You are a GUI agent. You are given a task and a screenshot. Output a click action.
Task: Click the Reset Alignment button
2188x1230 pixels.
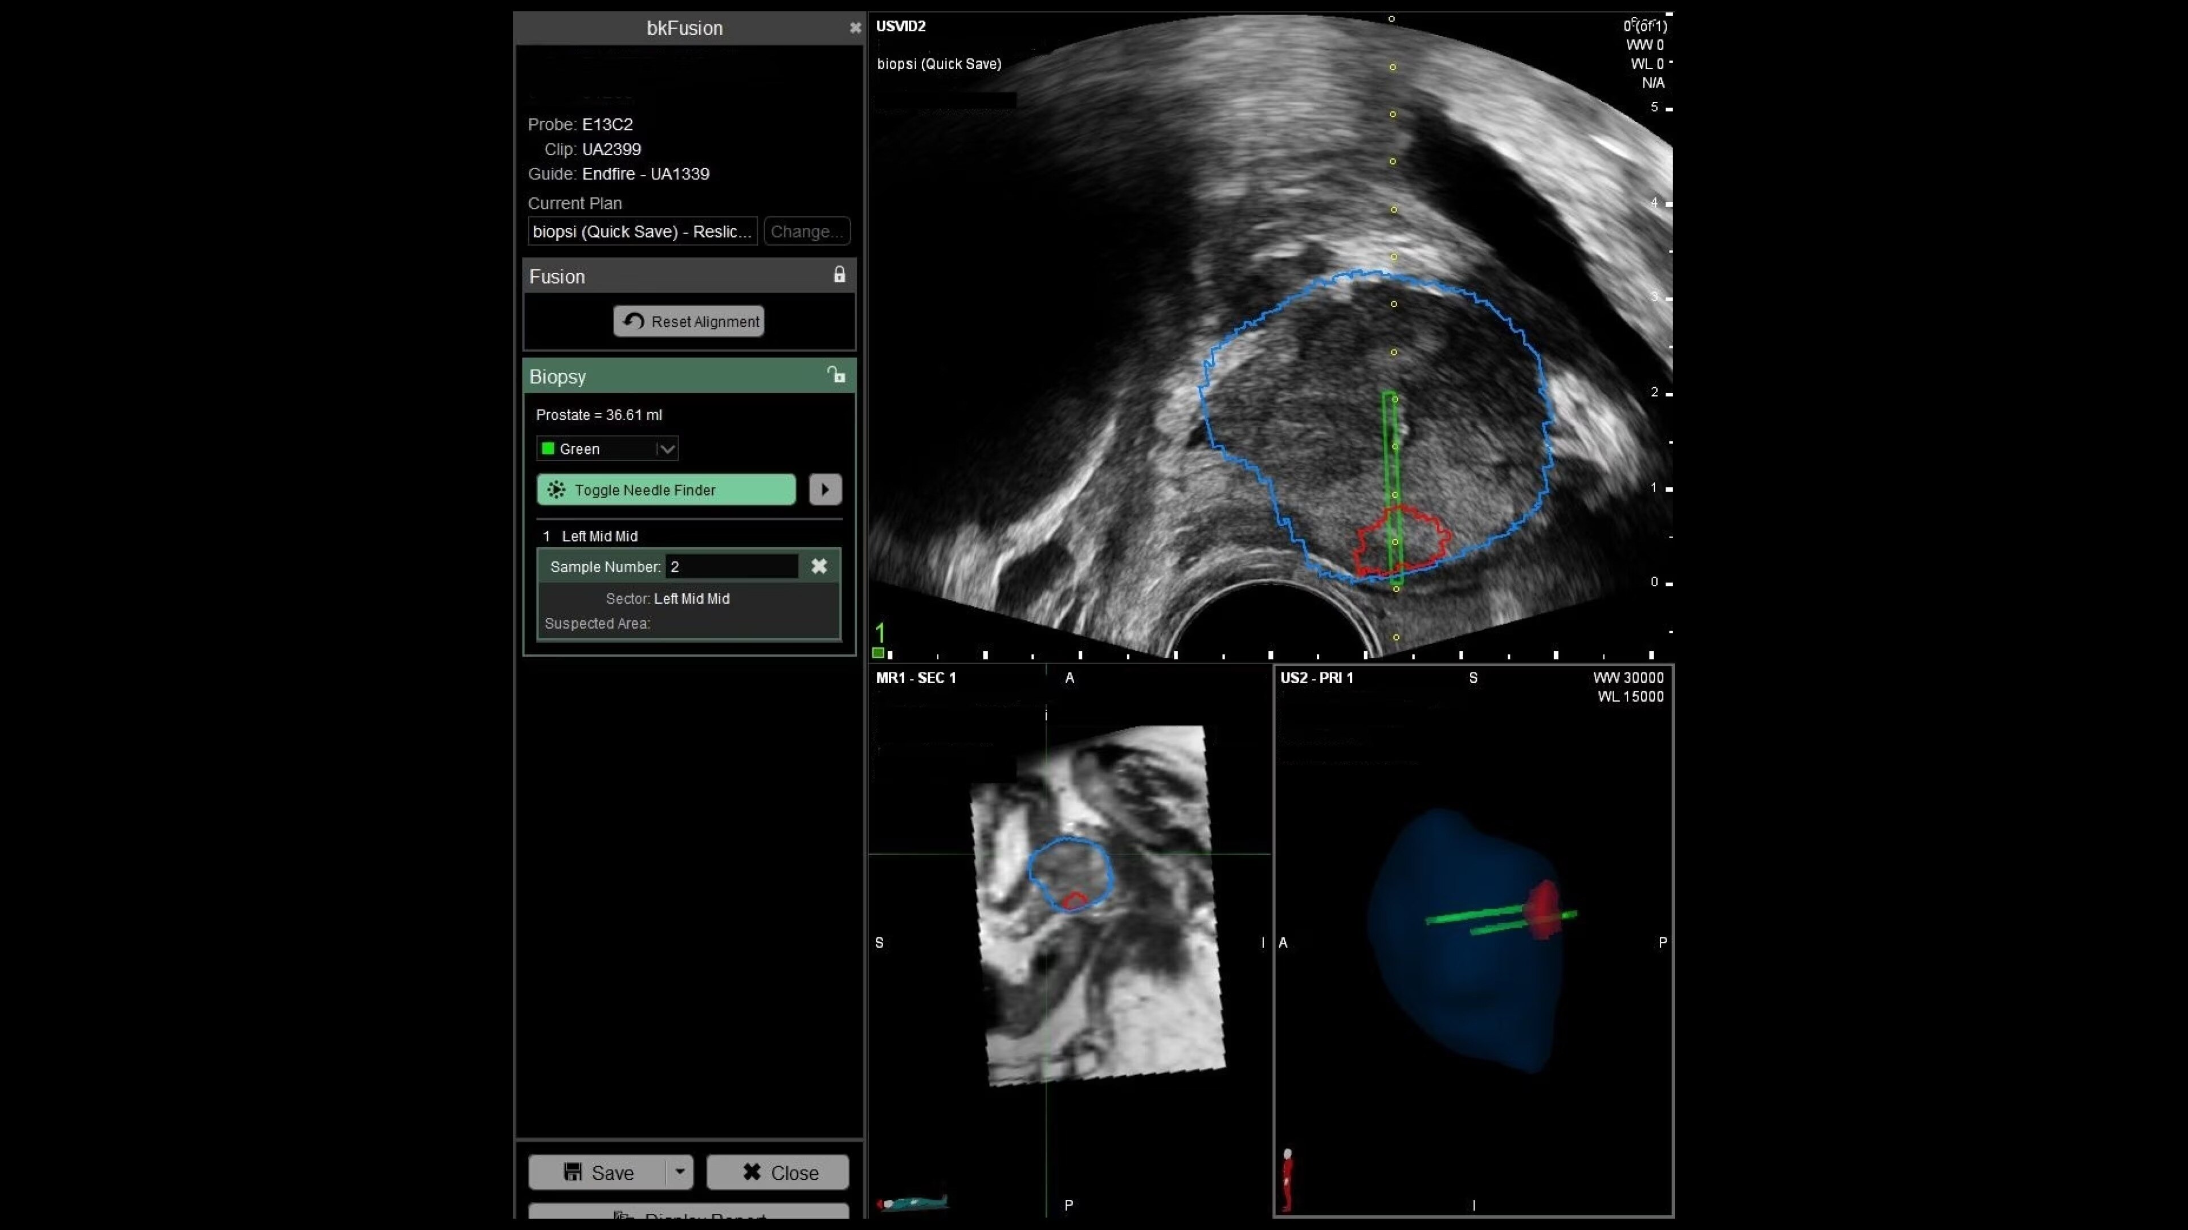pyautogui.click(x=689, y=321)
